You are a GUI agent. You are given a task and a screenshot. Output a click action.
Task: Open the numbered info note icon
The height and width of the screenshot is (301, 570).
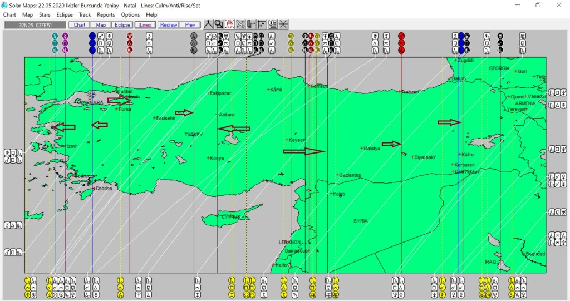[x=273, y=24]
